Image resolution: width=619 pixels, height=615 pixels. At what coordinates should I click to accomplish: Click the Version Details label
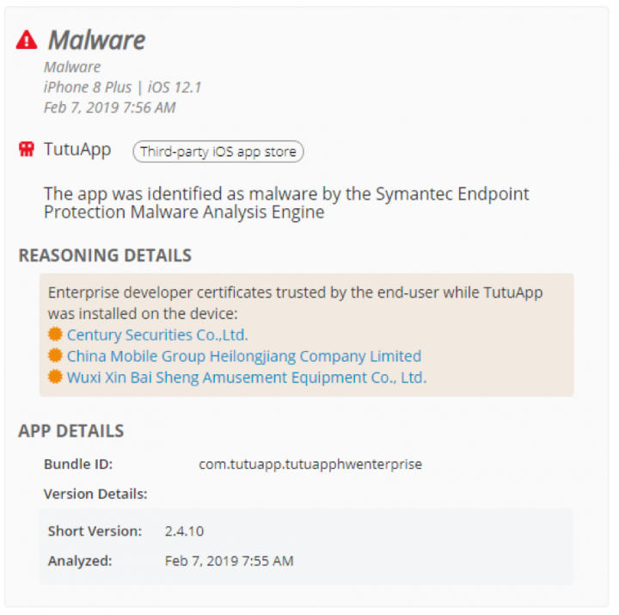(x=95, y=494)
